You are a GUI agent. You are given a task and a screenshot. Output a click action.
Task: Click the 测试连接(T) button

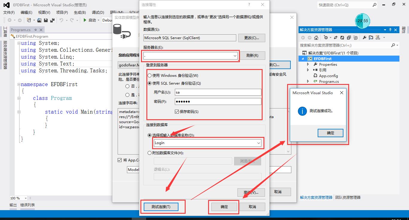[x=161, y=207]
